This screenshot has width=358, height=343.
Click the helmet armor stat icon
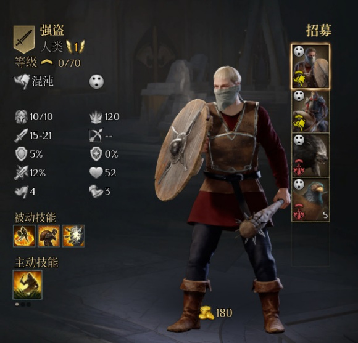(x=21, y=116)
